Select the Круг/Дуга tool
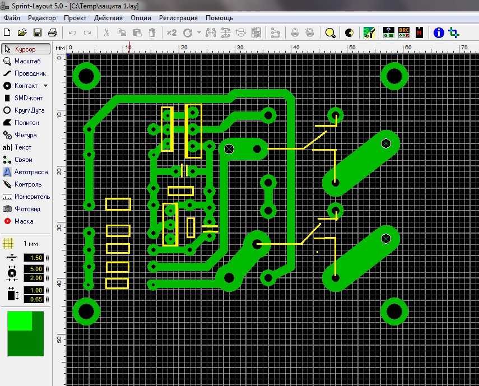Viewport: 479px width, 386px height. 26,110
